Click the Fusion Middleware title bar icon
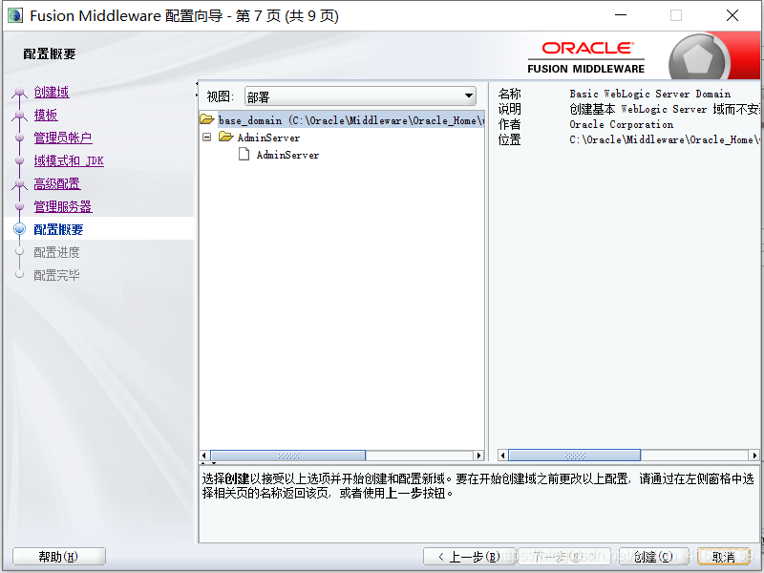Screen dimensions: 764x573 coord(15,15)
